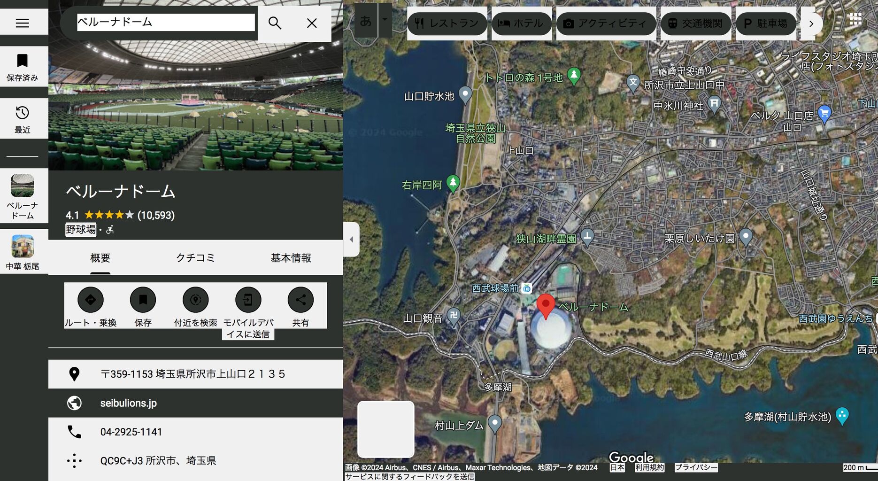Filter by ホテル chip

[x=521, y=23]
